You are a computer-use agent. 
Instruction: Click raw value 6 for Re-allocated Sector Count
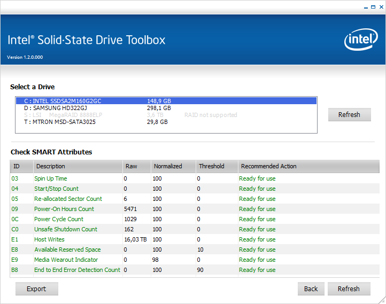(125, 199)
